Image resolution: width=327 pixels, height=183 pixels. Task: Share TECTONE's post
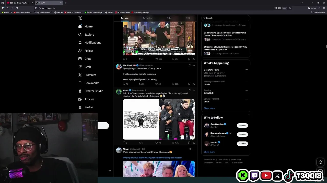click(x=194, y=84)
